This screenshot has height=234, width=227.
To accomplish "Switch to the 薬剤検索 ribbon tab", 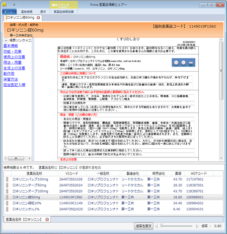I will point(27,12).
